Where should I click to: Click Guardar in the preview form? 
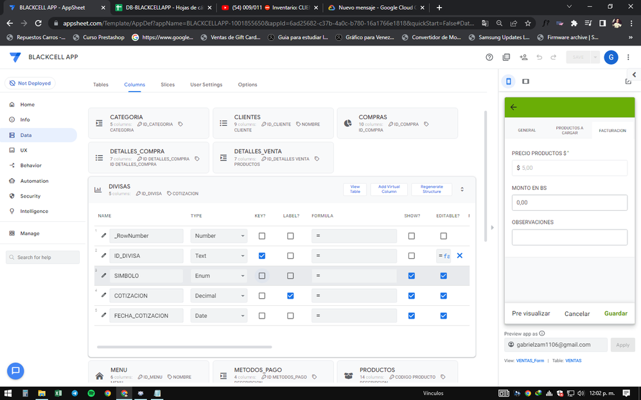pos(616,313)
